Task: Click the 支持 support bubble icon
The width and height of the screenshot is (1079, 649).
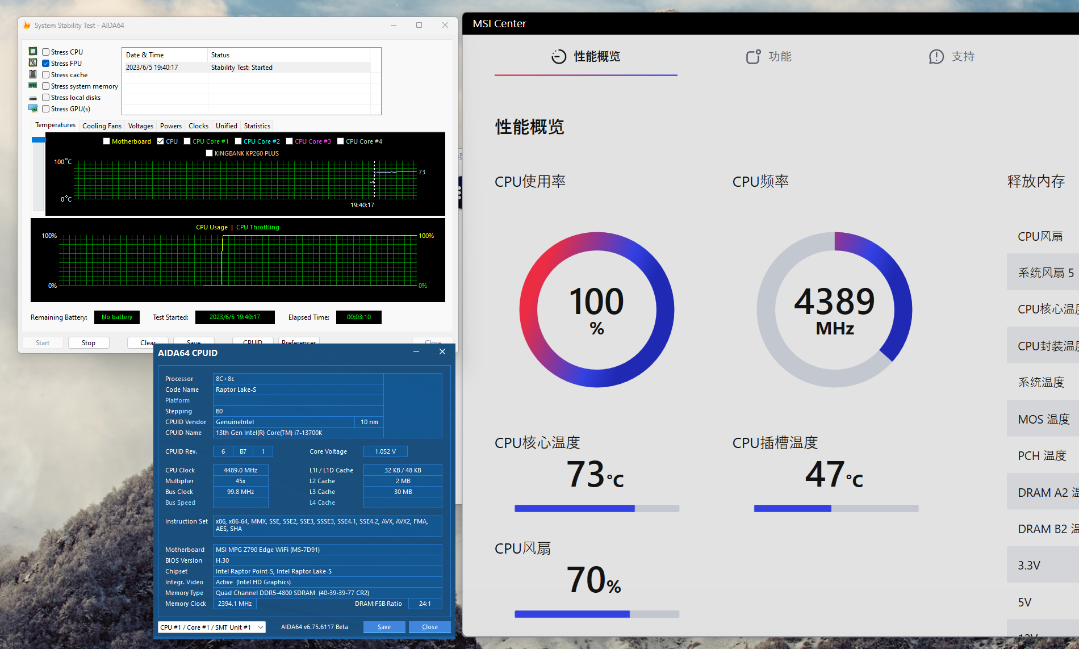Action: pyautogui.click(x=936, y=56)
